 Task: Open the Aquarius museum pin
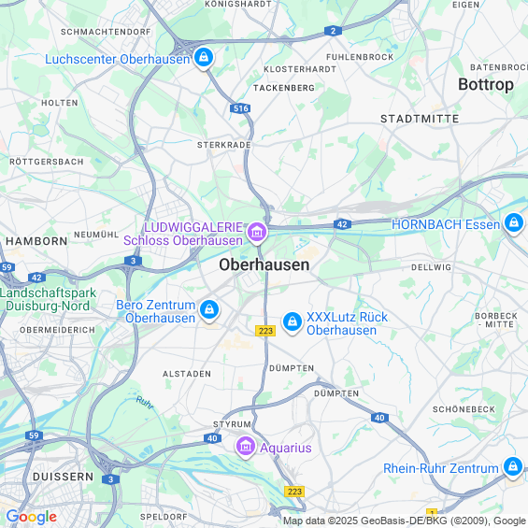tap(246, 447)
